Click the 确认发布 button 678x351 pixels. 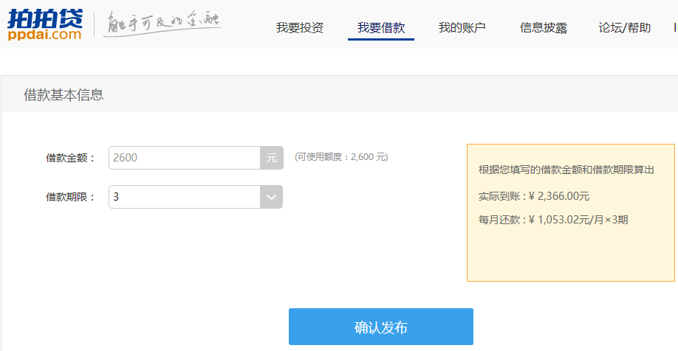[x=381, y=327]
